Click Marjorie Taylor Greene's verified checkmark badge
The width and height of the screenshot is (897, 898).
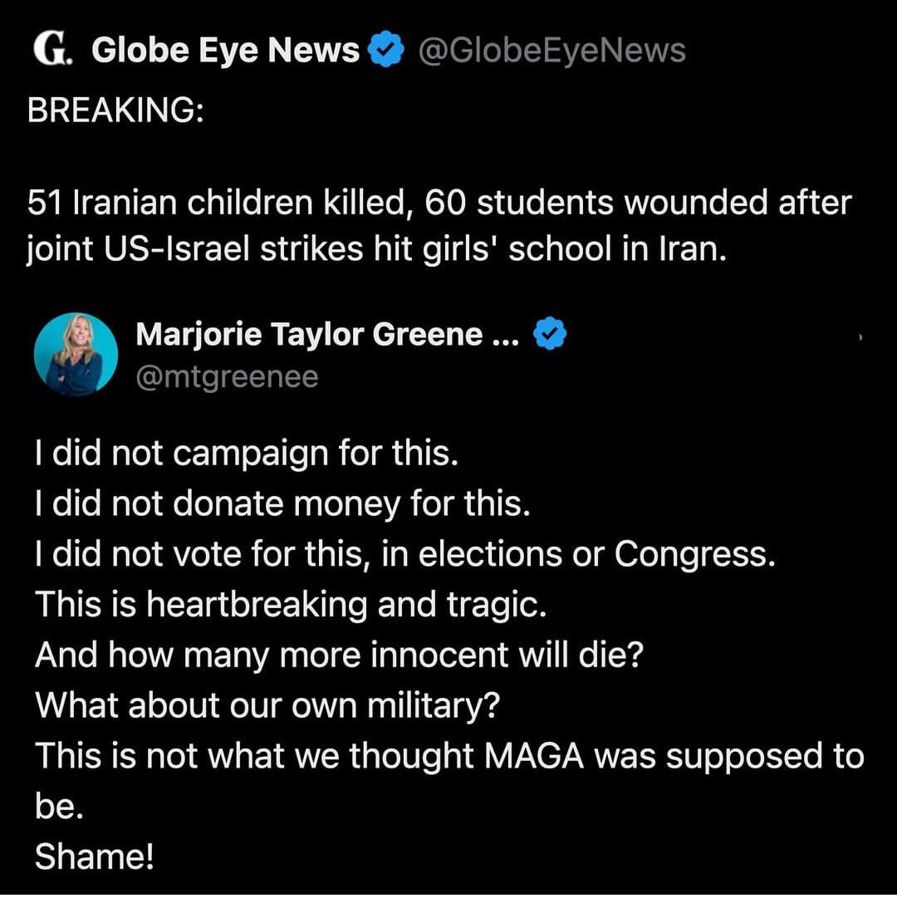click(x=549, y=334)
